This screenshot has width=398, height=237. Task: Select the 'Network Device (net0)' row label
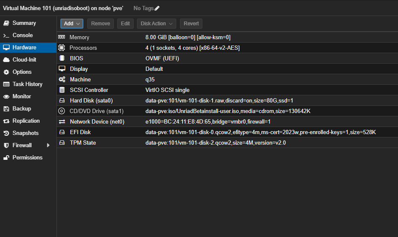[x=97, y=122]
